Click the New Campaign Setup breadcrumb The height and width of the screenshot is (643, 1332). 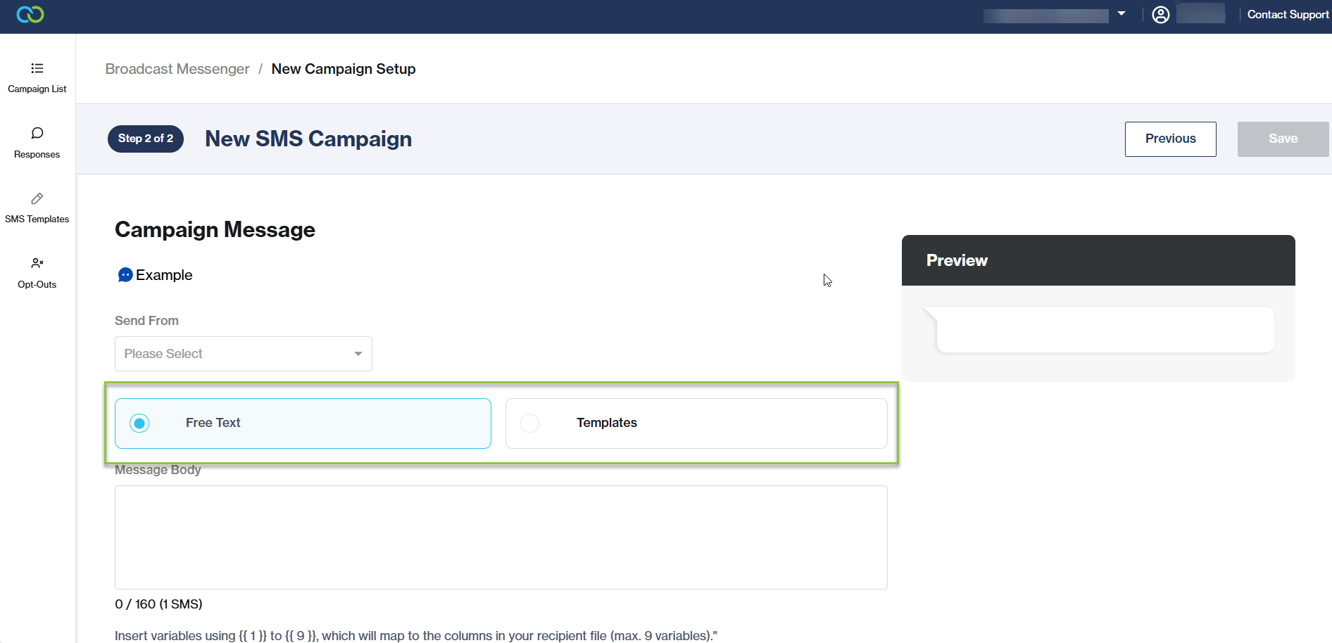pyautogui.click(x=344, y=69)
